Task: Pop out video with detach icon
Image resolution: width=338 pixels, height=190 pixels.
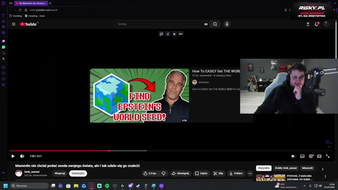Action: pos(161,34)
